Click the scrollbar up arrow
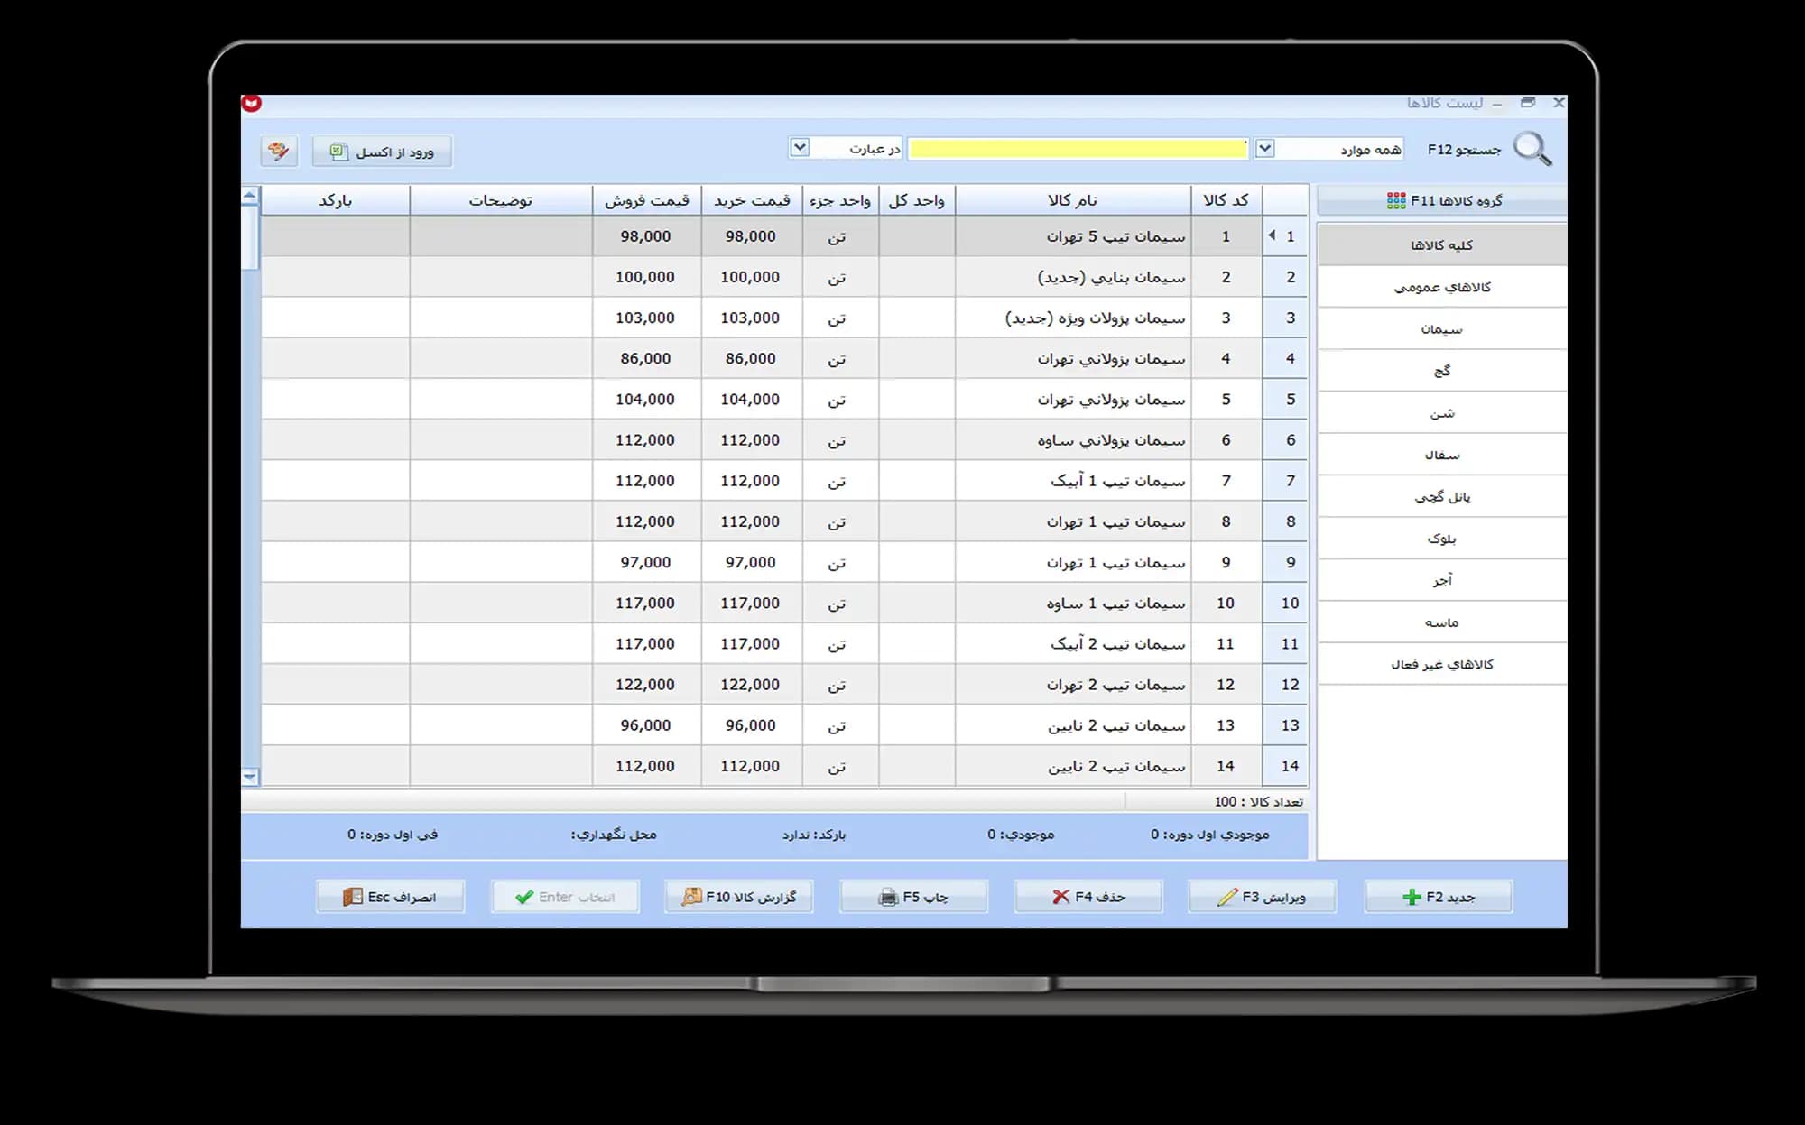This screenshot has height=1125, width=1805. 250,195
